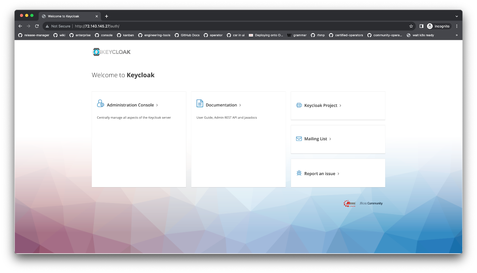
Task: Open the release-manager bookmark
Action: pyautogui.click(x=34, y=35)
